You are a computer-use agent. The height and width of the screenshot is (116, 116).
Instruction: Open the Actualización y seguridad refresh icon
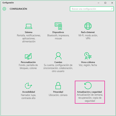point(88,85)
